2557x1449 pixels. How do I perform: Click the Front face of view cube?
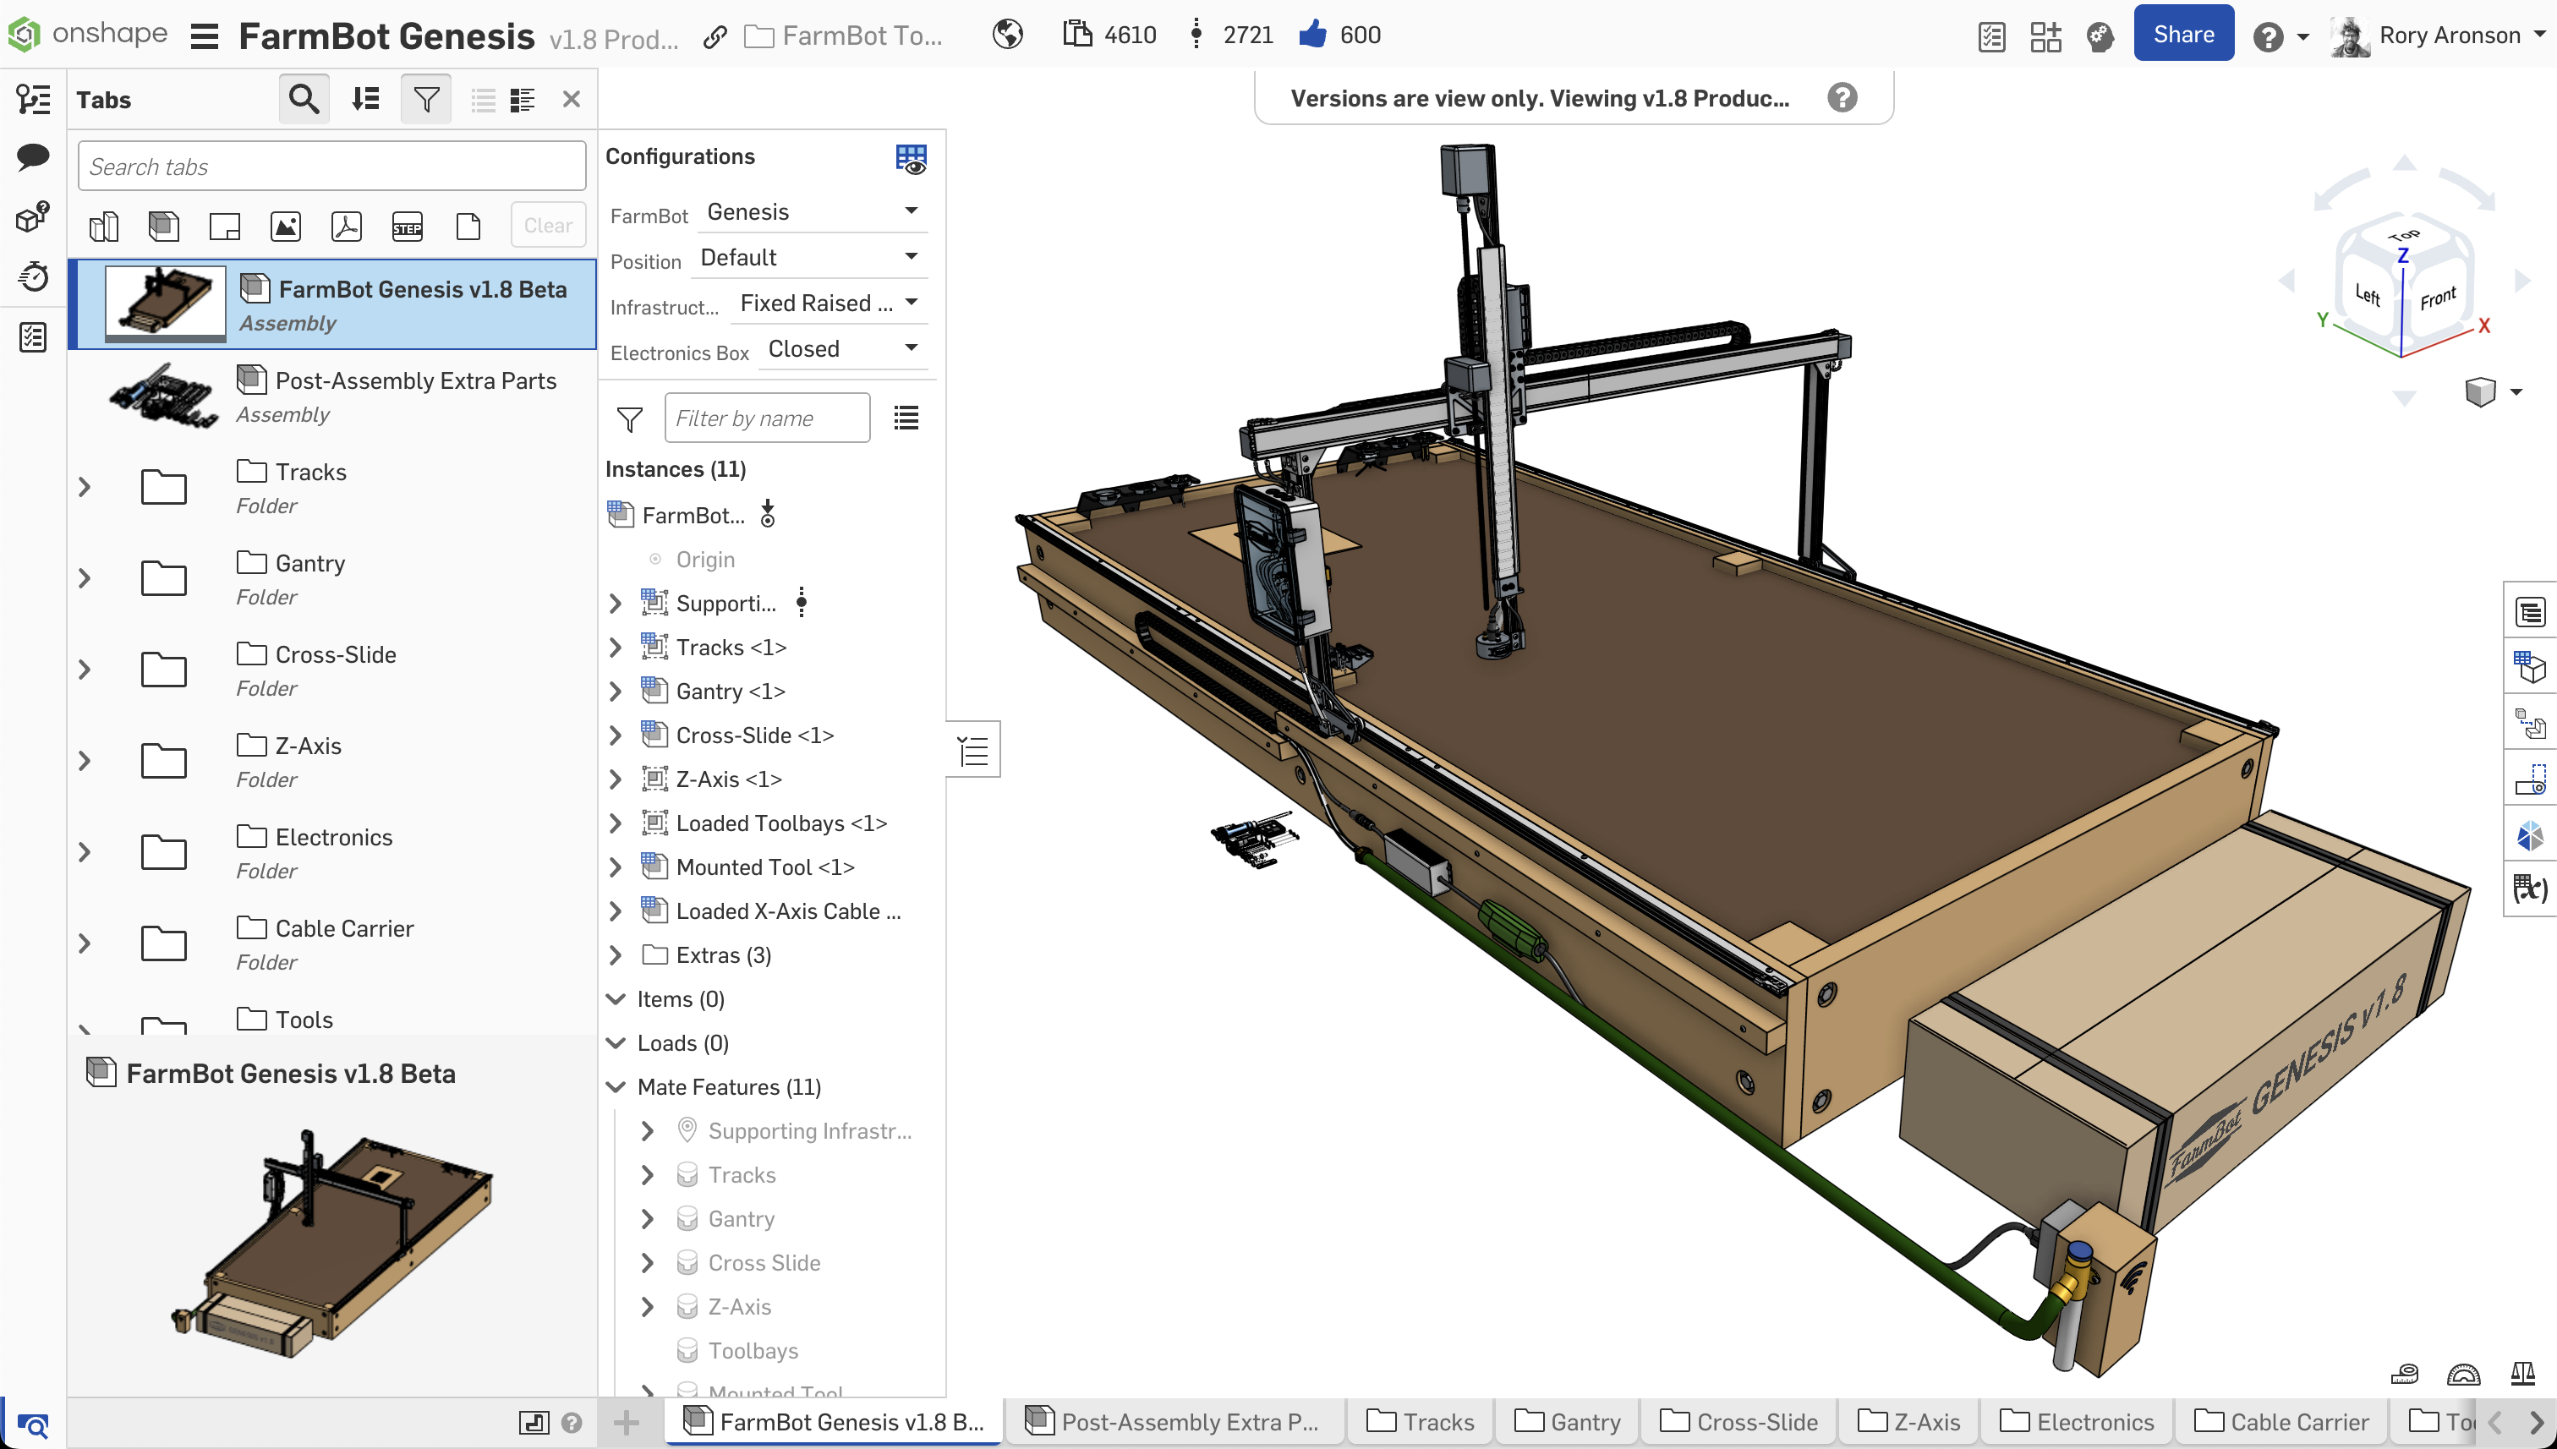point(2438,298)
